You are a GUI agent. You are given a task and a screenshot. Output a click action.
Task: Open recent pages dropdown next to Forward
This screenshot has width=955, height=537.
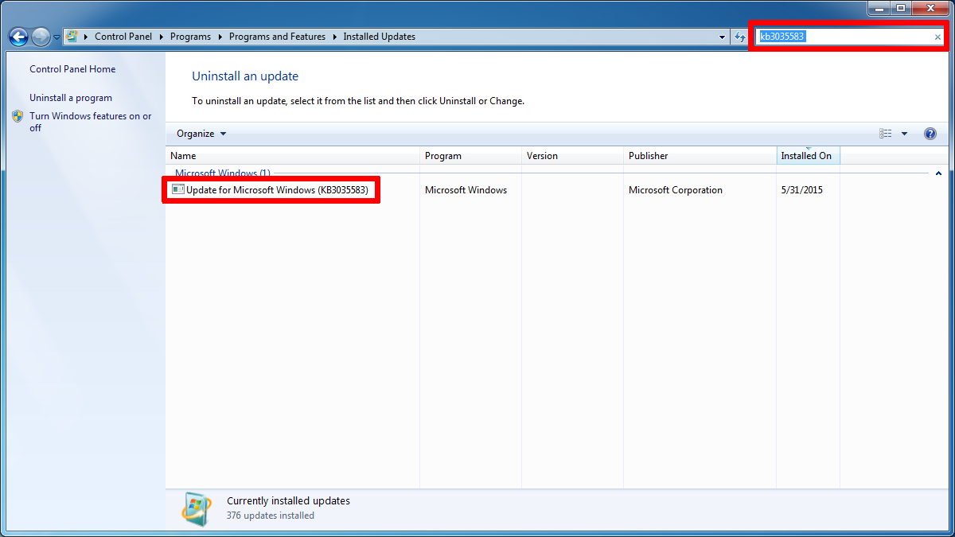[57, 37]
